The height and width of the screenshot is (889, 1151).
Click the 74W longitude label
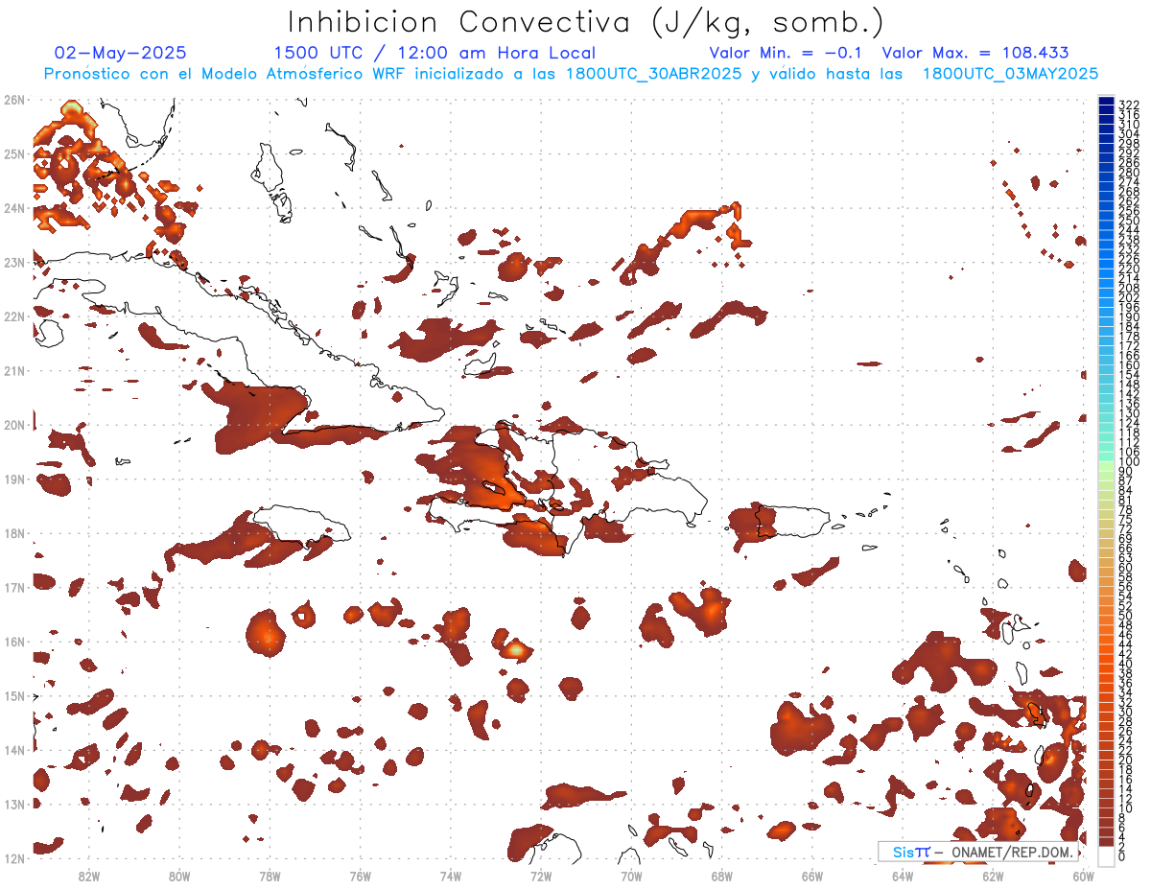point(450,876)
